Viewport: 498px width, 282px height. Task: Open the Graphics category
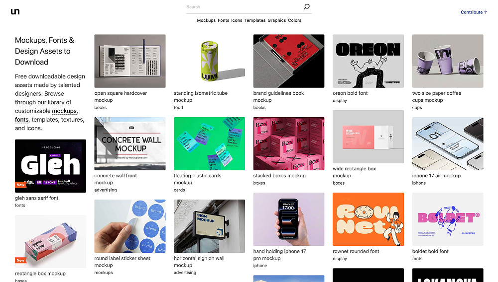coord(276,20)
